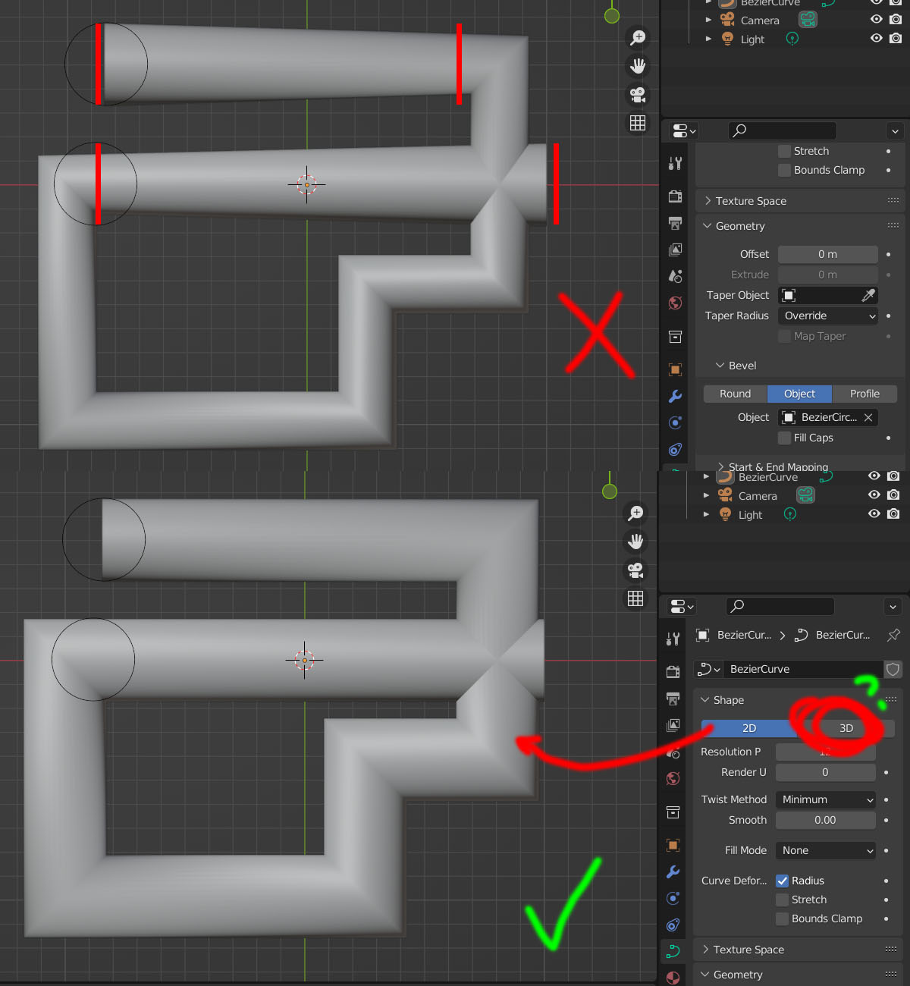Open Render properties tab in upper screenshot
This screenshot has width=910, height=986.
pyautogui.click(x=676, y=196)
